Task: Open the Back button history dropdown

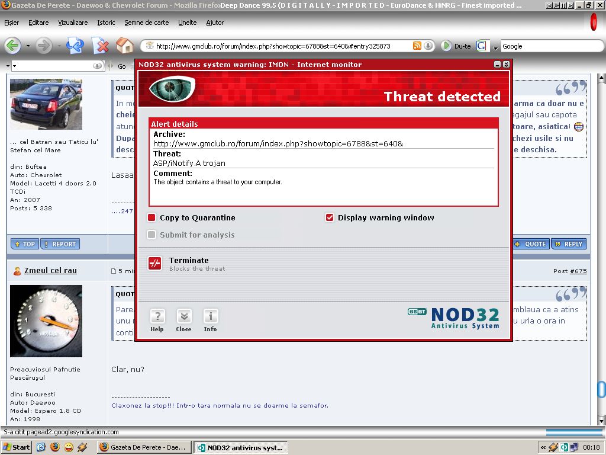Action: 28,46
